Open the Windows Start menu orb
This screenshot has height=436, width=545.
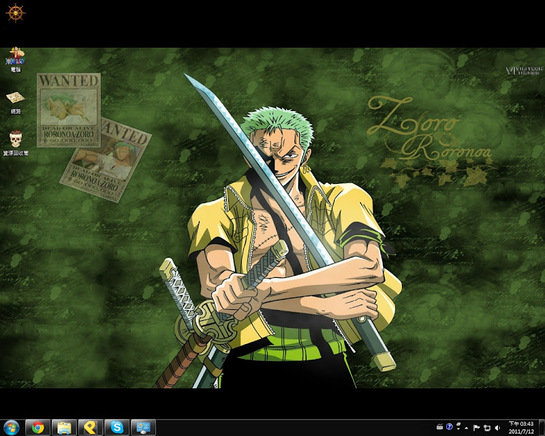pyautogui.click(x=11, y=428)
